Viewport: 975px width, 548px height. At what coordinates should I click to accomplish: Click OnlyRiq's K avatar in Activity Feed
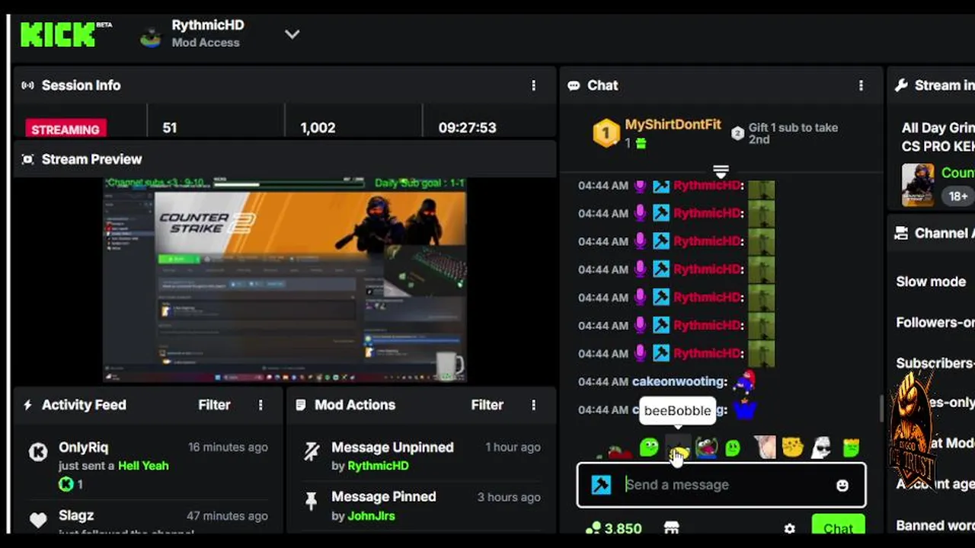[38, 452]
